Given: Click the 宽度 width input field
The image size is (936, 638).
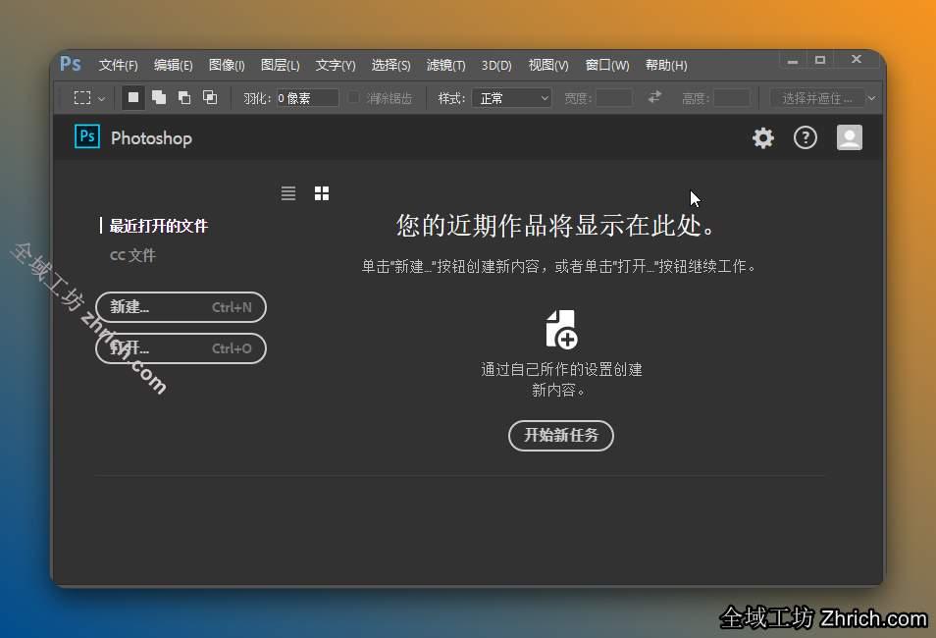Looking at the screenshot, I should point(614,98).
